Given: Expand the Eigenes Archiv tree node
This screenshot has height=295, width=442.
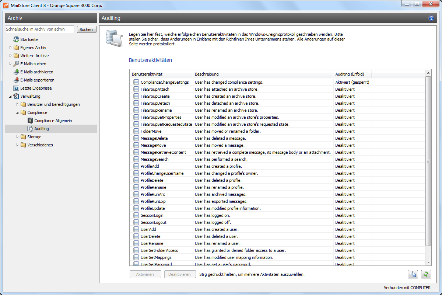Looking at the screenshot, I should click(10, 48).
